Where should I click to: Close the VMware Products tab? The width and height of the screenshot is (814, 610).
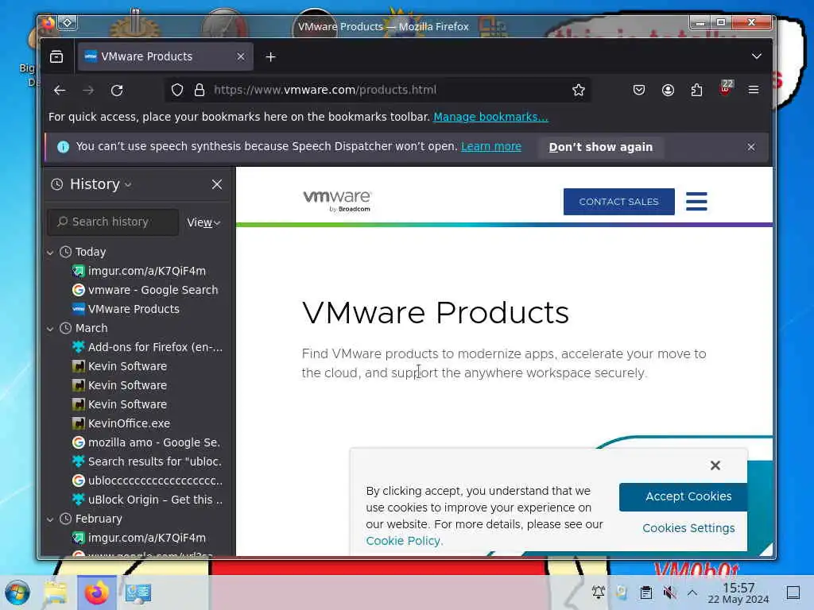[x=240, y=56]
